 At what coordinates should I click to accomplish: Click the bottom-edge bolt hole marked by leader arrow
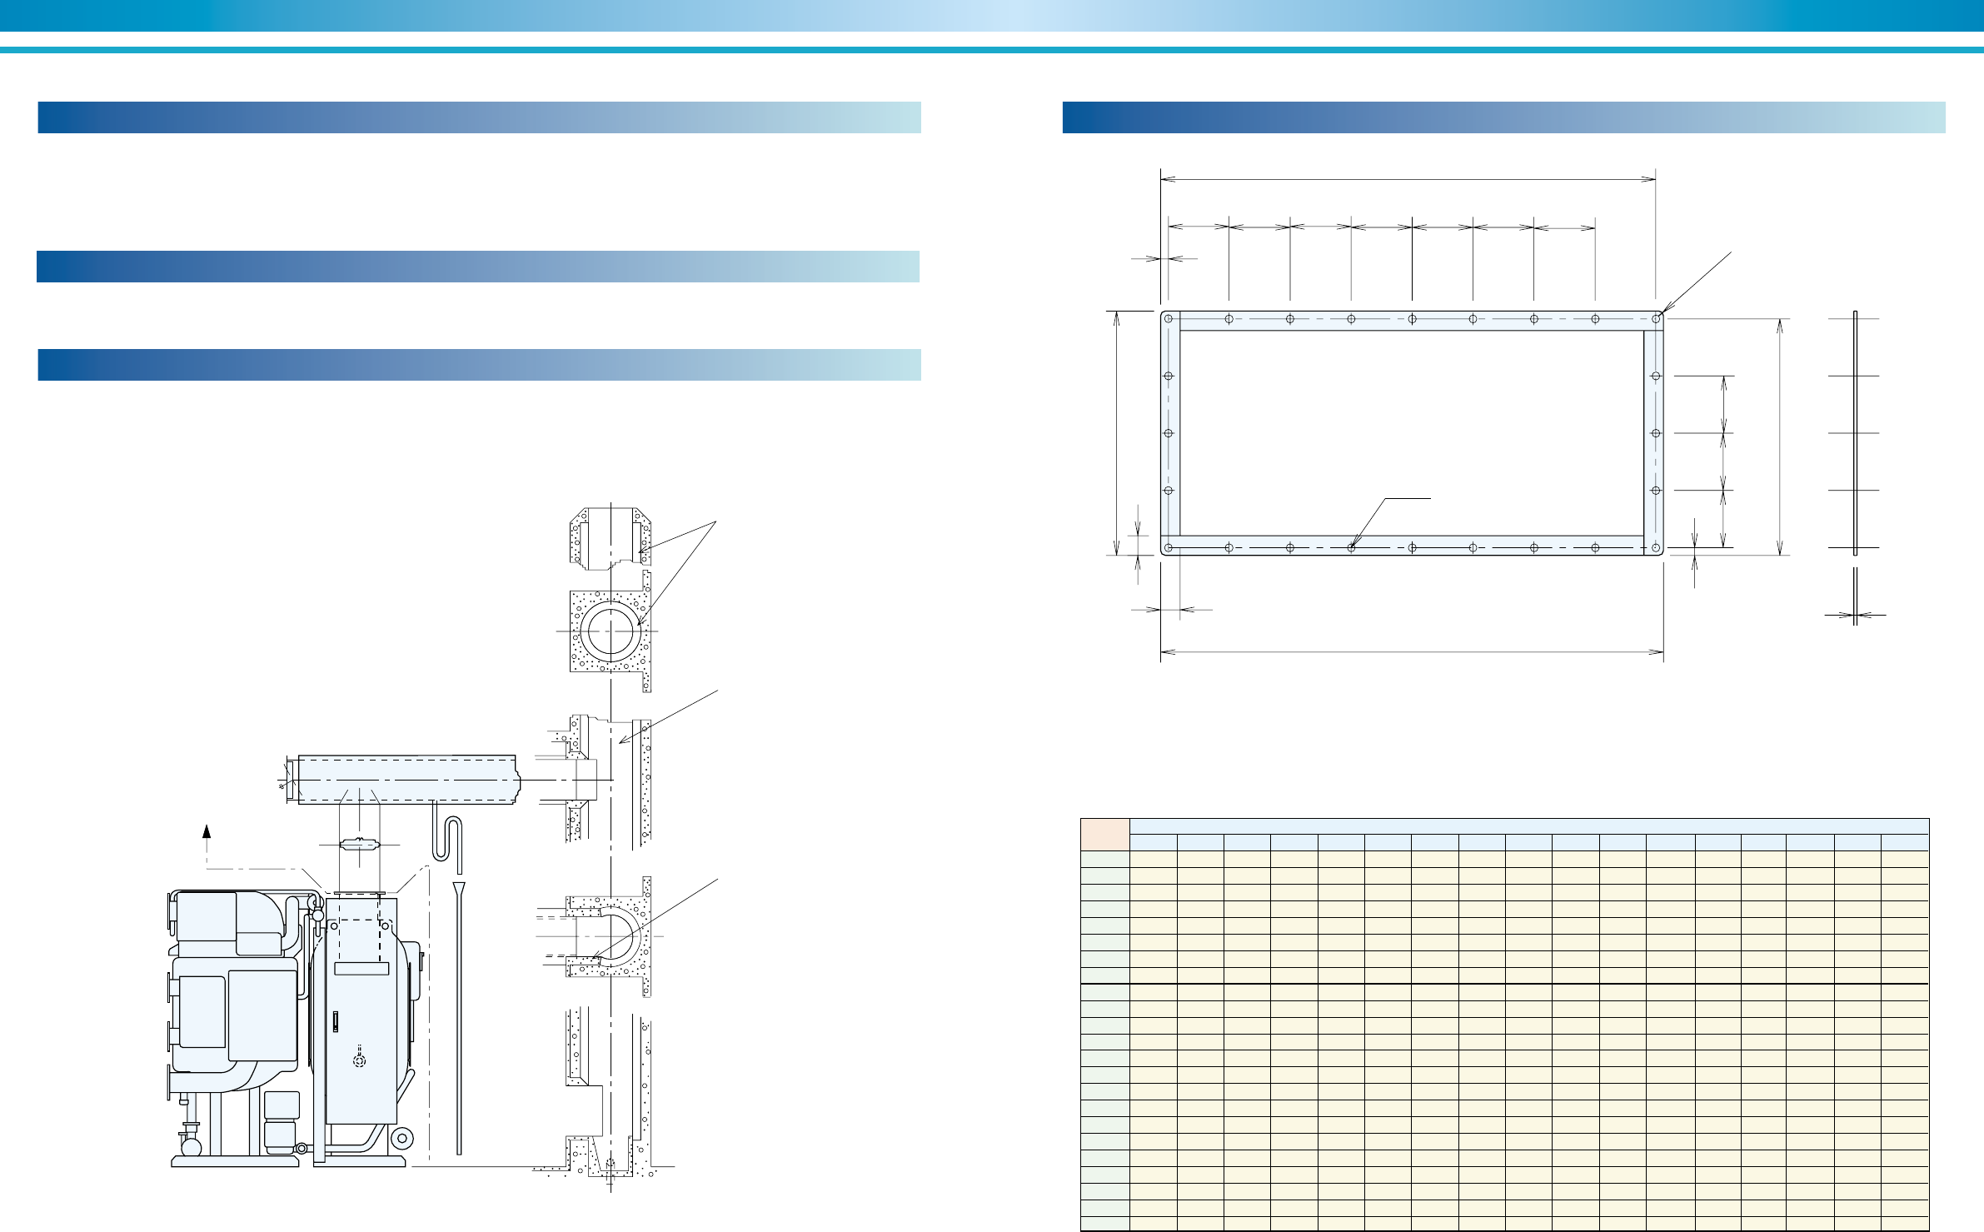1351,547
